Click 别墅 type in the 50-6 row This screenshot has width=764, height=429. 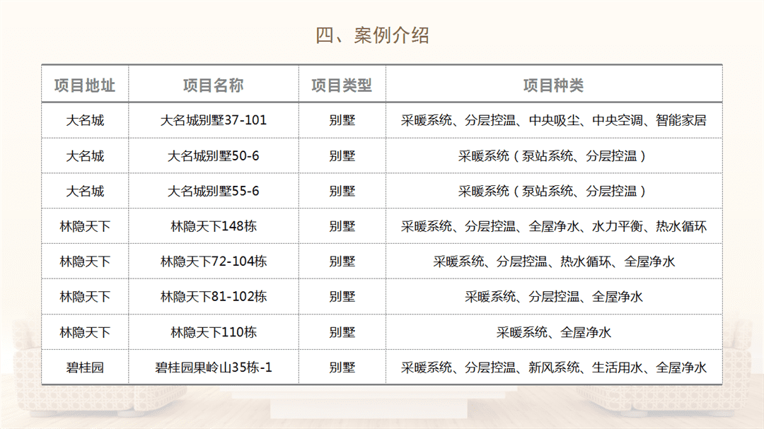tap(342, 155)
